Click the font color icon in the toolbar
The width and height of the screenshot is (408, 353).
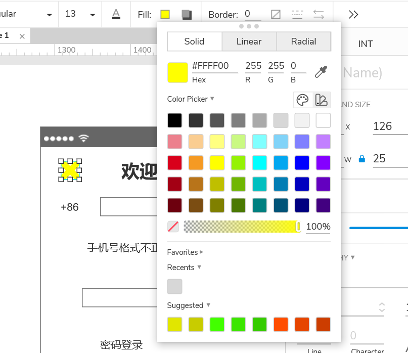pyautogui.click(x=116, y=14)
